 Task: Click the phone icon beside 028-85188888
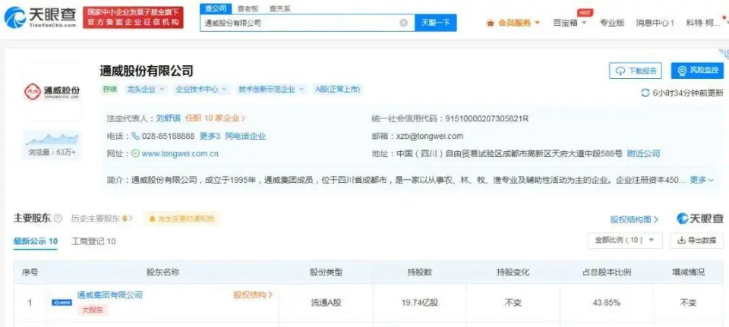(135, 137)
